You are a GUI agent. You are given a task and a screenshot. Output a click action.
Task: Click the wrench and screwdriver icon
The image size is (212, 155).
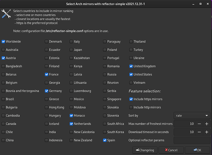point(6,14)
